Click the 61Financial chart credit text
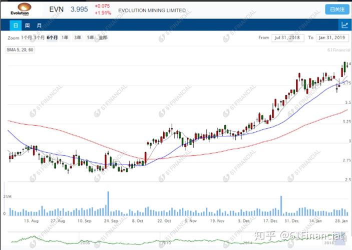 point(339,50)
